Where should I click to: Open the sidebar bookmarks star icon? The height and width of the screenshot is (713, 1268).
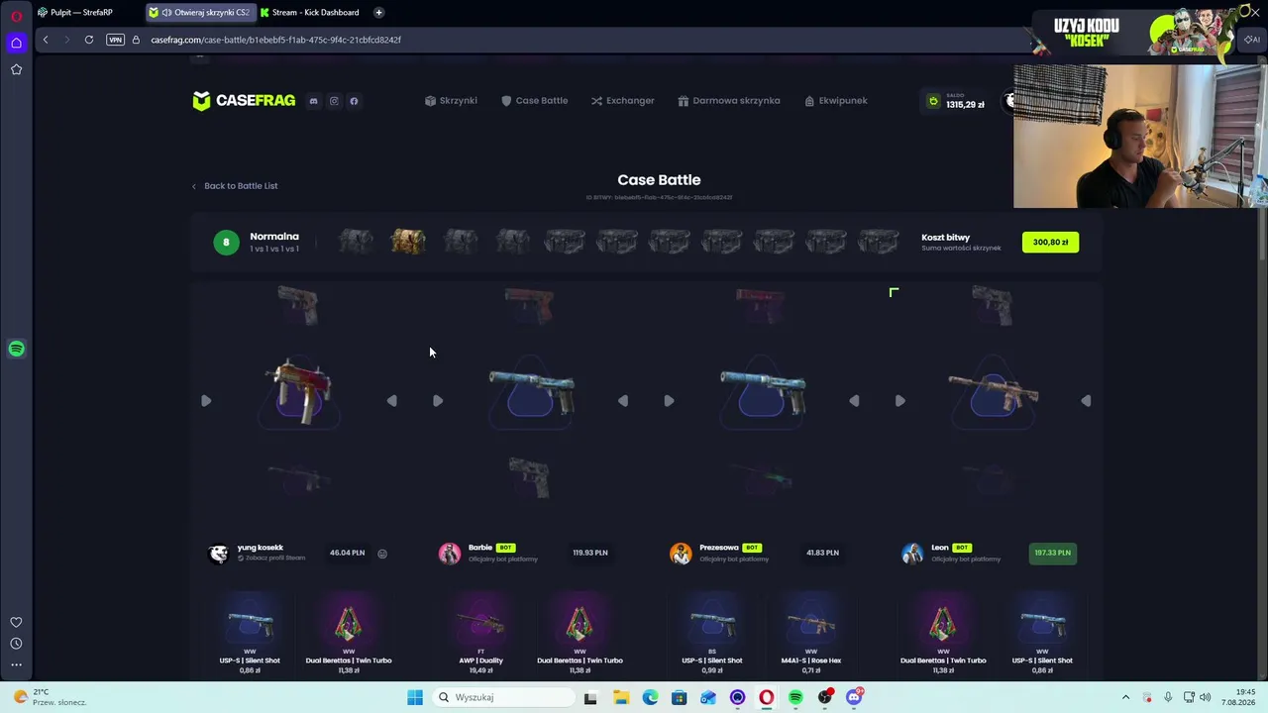pyautogui.click(x=16, y=69)
